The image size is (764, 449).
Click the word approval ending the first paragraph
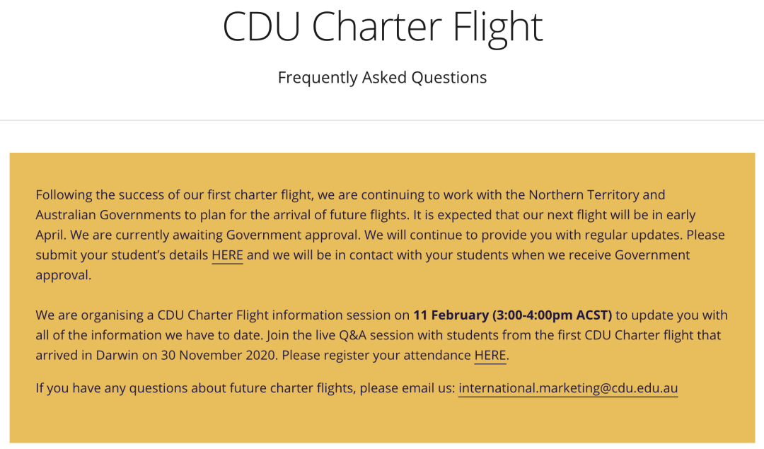click(x=64, y=275)
